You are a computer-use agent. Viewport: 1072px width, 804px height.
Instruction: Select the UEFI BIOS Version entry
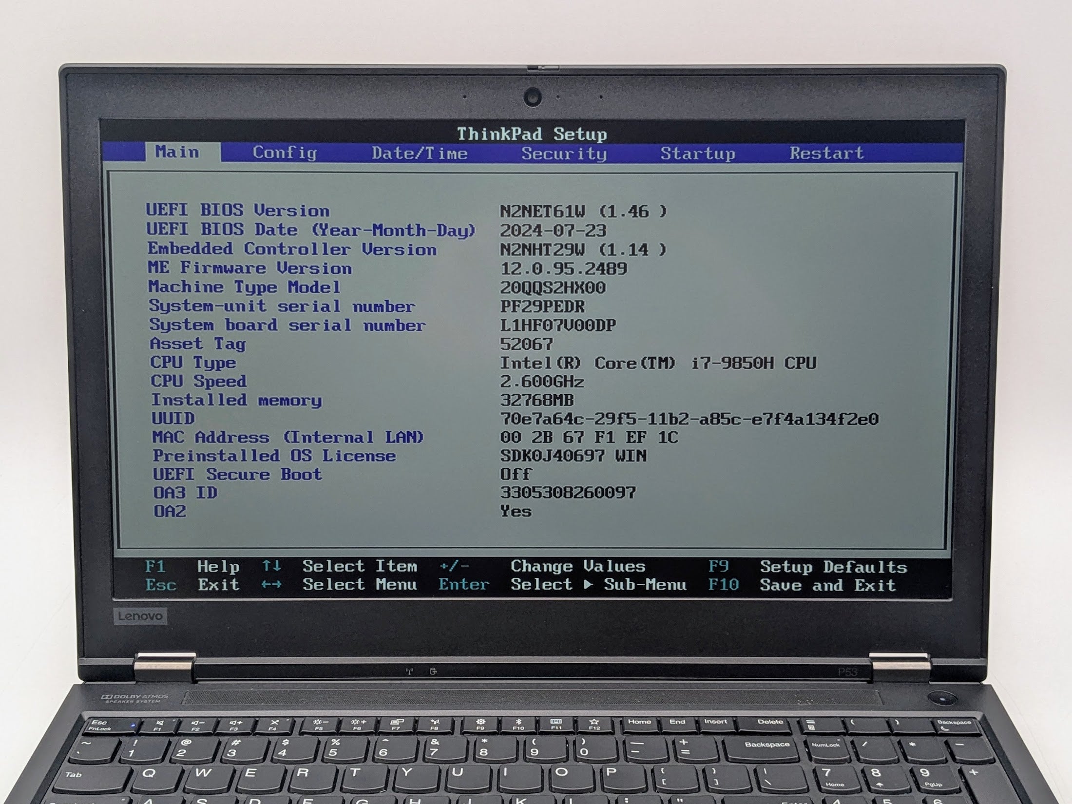click(x=238, y=211)
